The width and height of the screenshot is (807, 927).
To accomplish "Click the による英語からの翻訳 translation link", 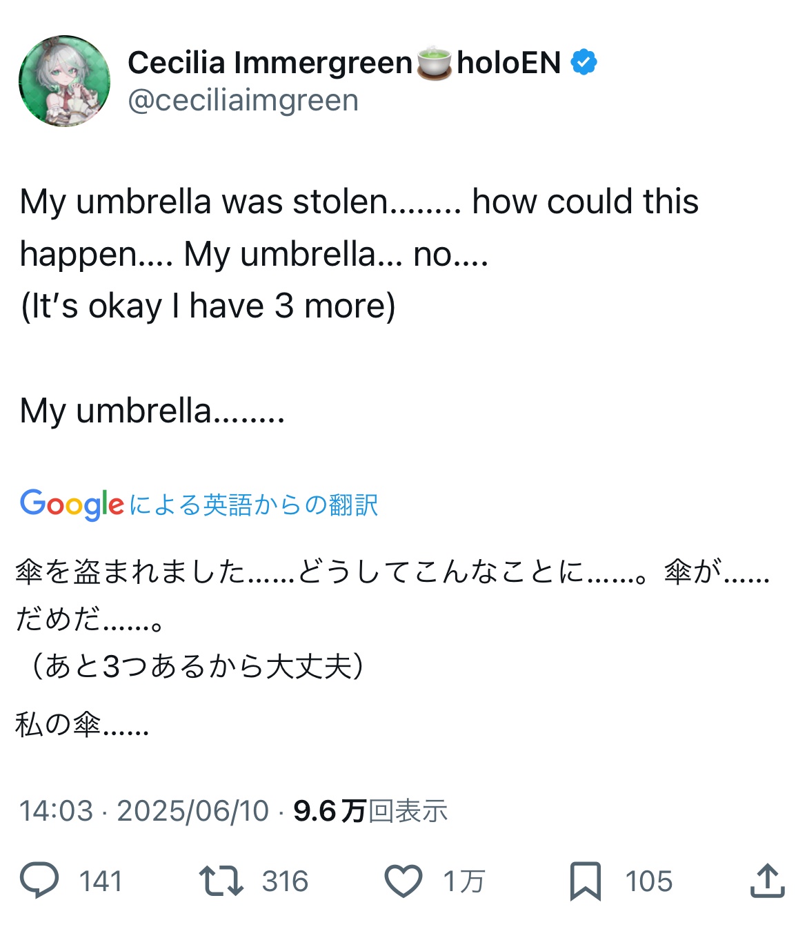I will (x=253, y=505).
